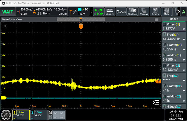The image size is (187, 121).
Task: Click the Result panel header
Action: click(x=174, y=19)
